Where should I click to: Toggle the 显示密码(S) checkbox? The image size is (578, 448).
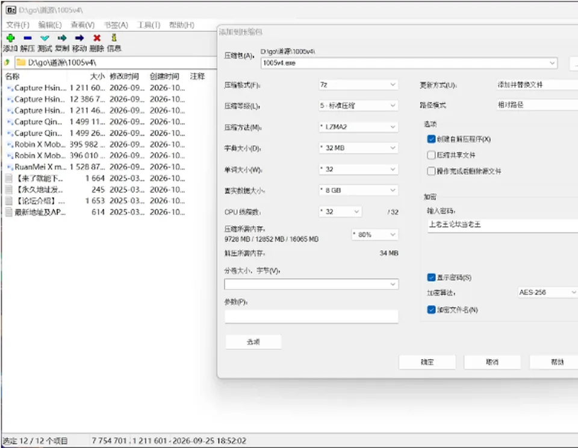point(431,277)
